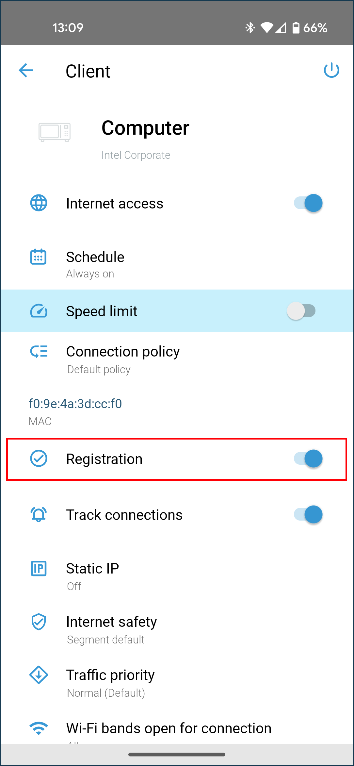Open the Traffic priority options
This screenshot has width=354, height=766.
(110, 682)
